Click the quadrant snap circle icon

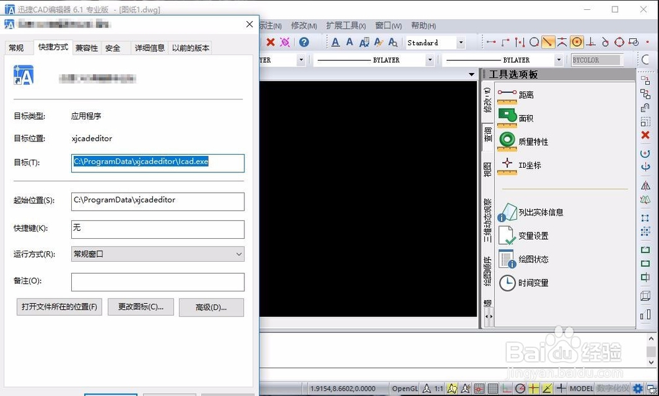[619, 42]
